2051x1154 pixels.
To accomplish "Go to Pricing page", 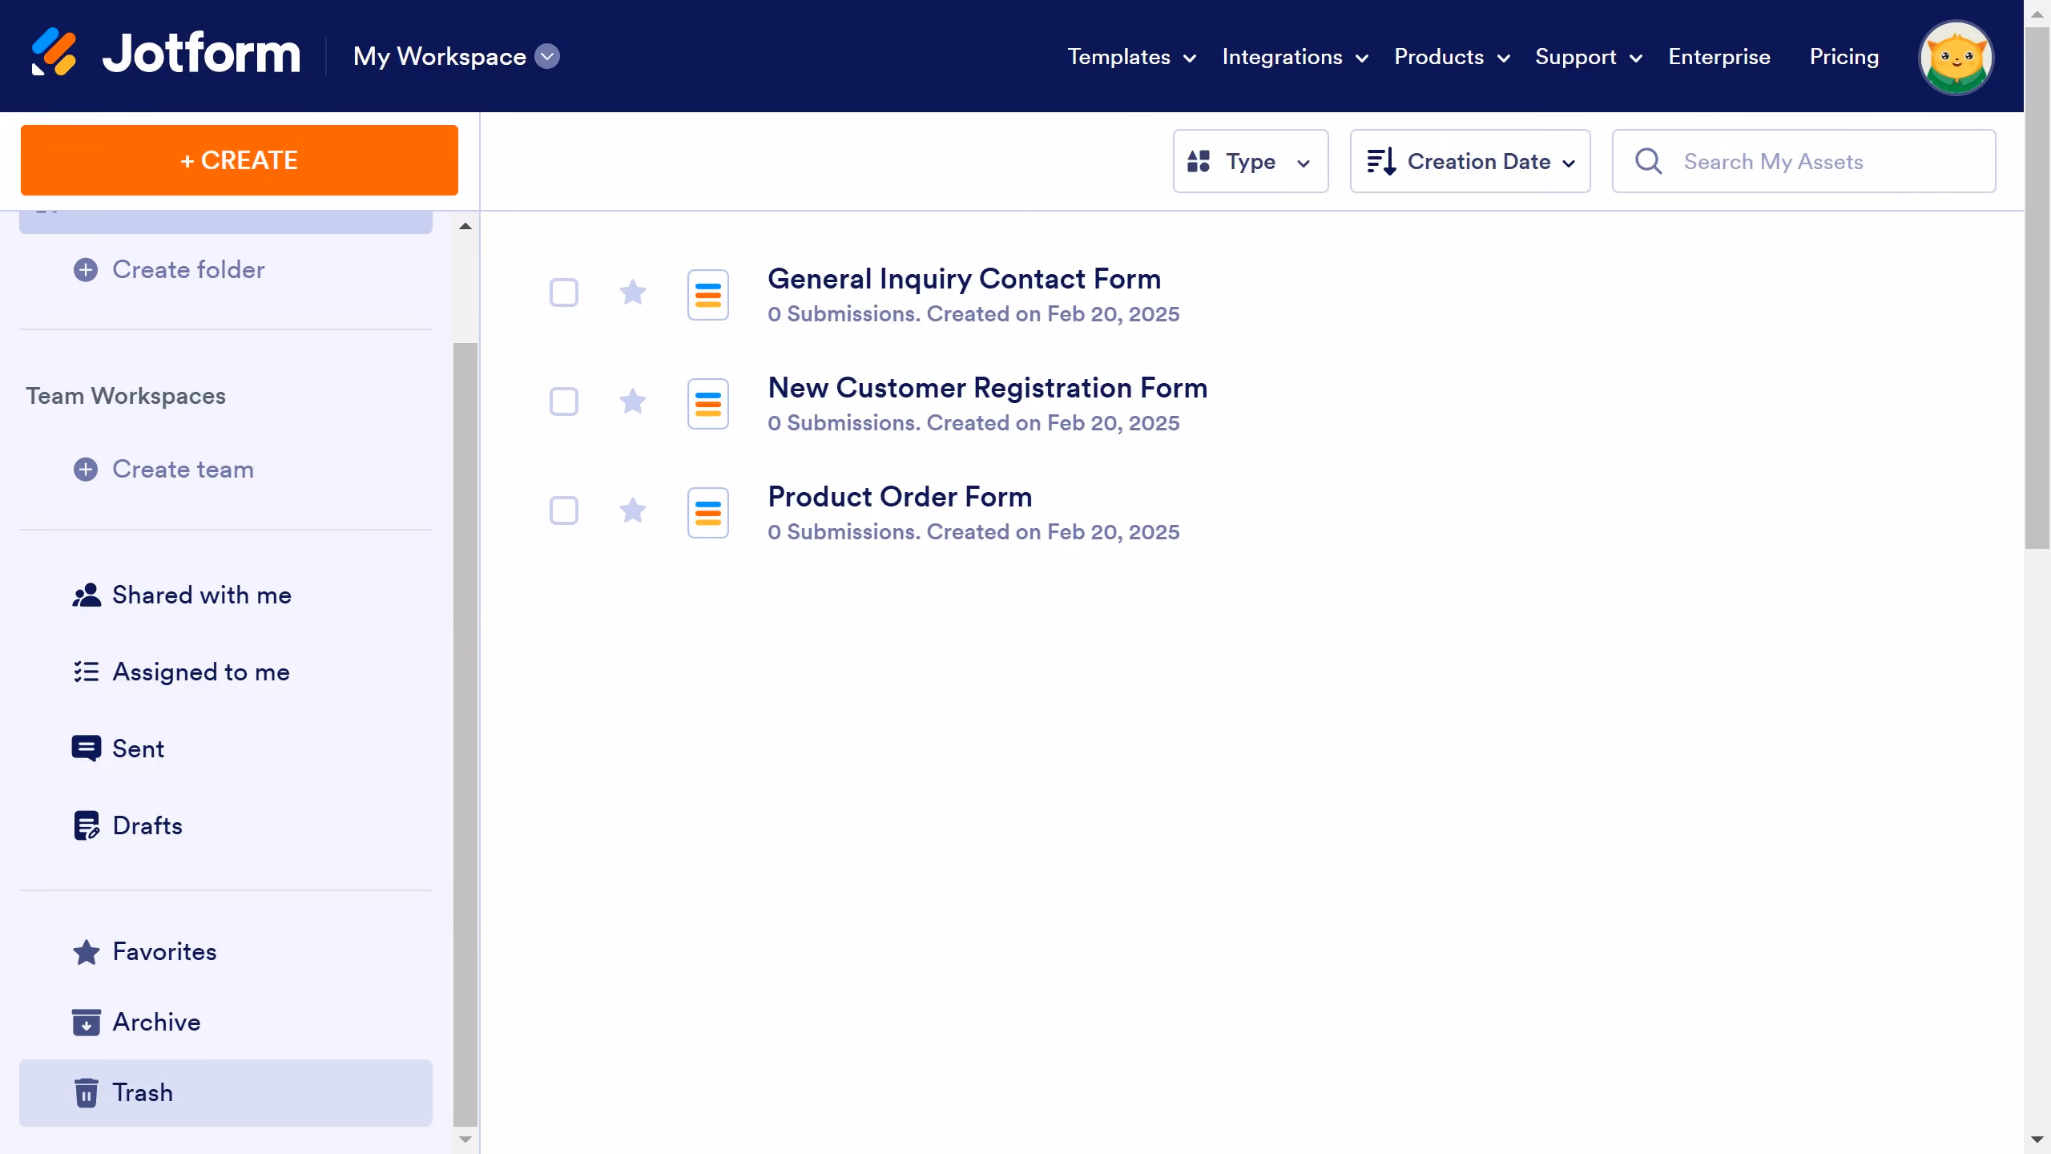I will [x=1844, y=57].
